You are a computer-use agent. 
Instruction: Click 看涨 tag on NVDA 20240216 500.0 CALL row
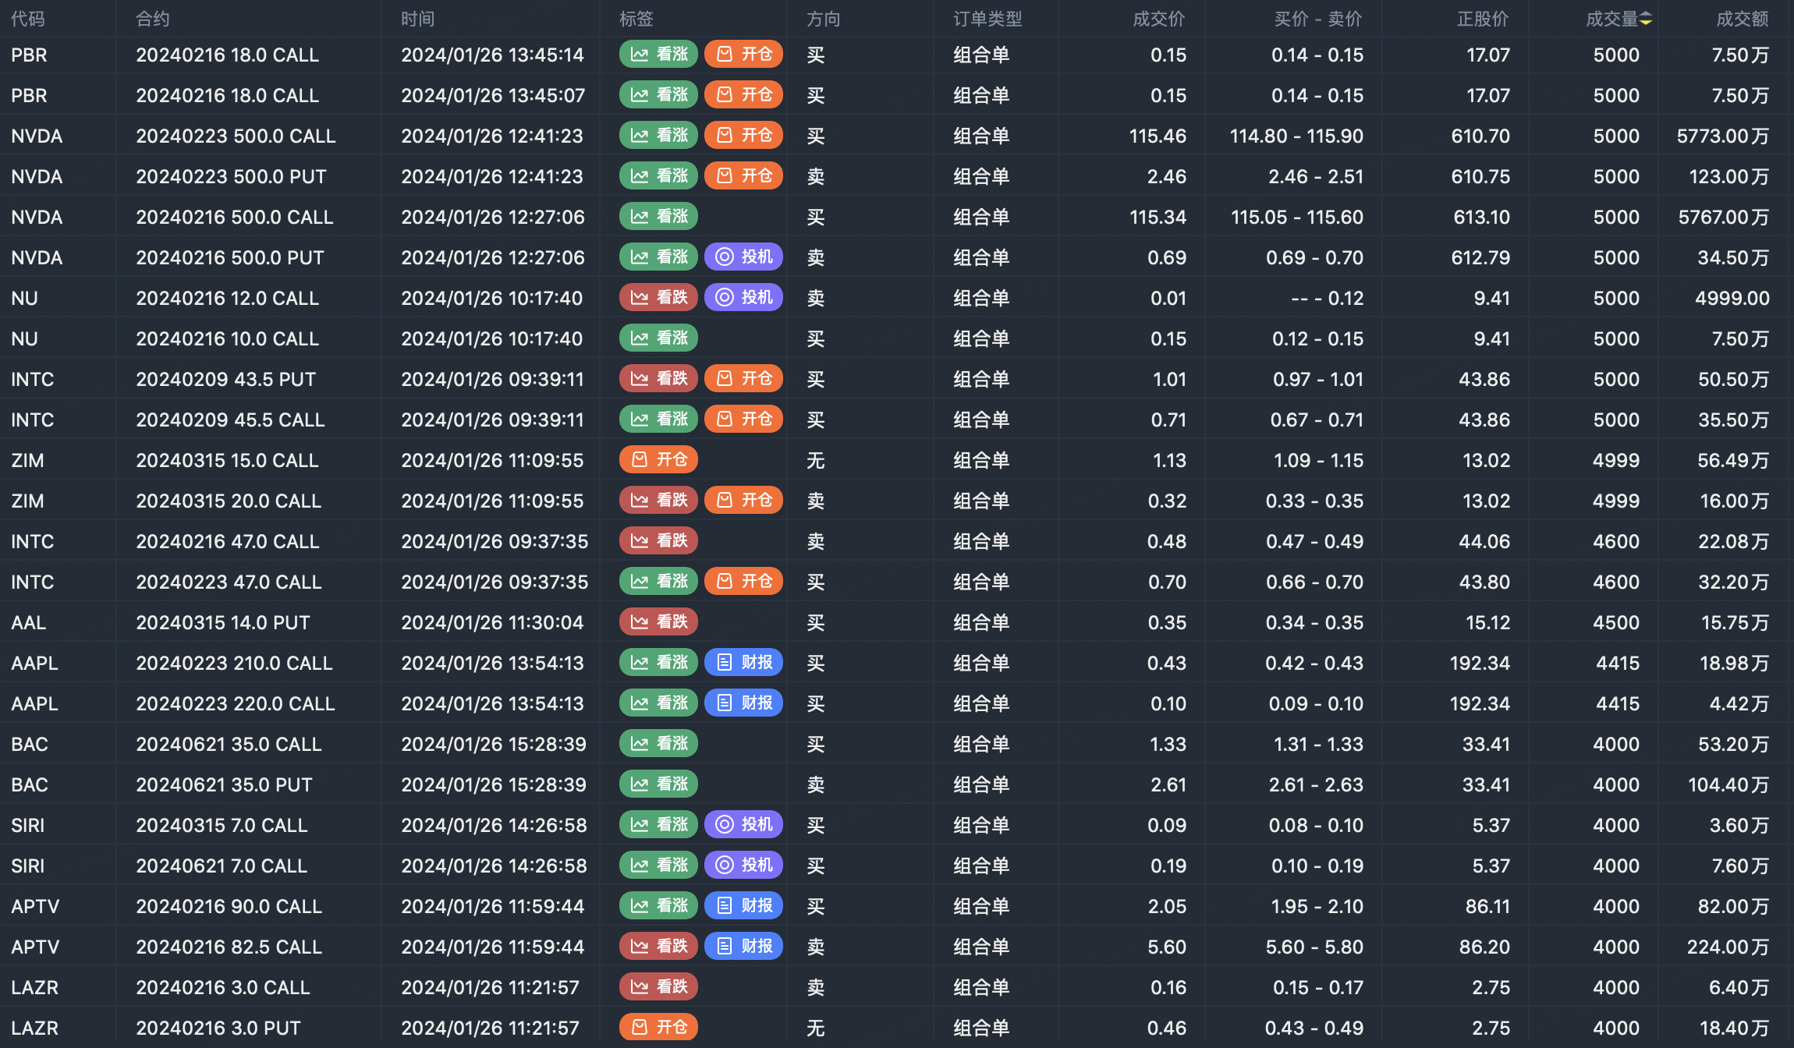coord(658,217)
